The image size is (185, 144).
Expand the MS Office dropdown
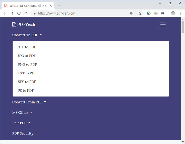(22, 112)
